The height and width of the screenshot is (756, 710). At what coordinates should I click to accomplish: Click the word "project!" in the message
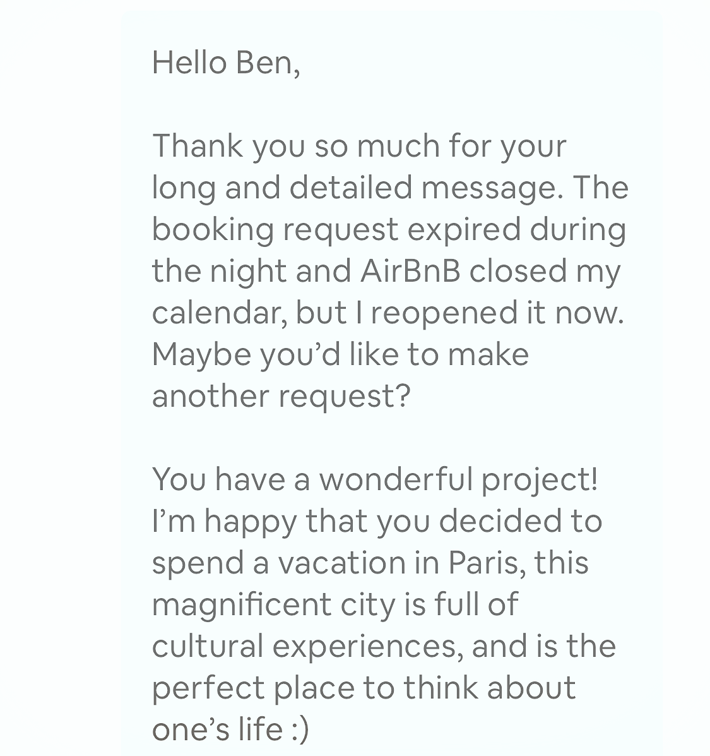tap(540, 481)
